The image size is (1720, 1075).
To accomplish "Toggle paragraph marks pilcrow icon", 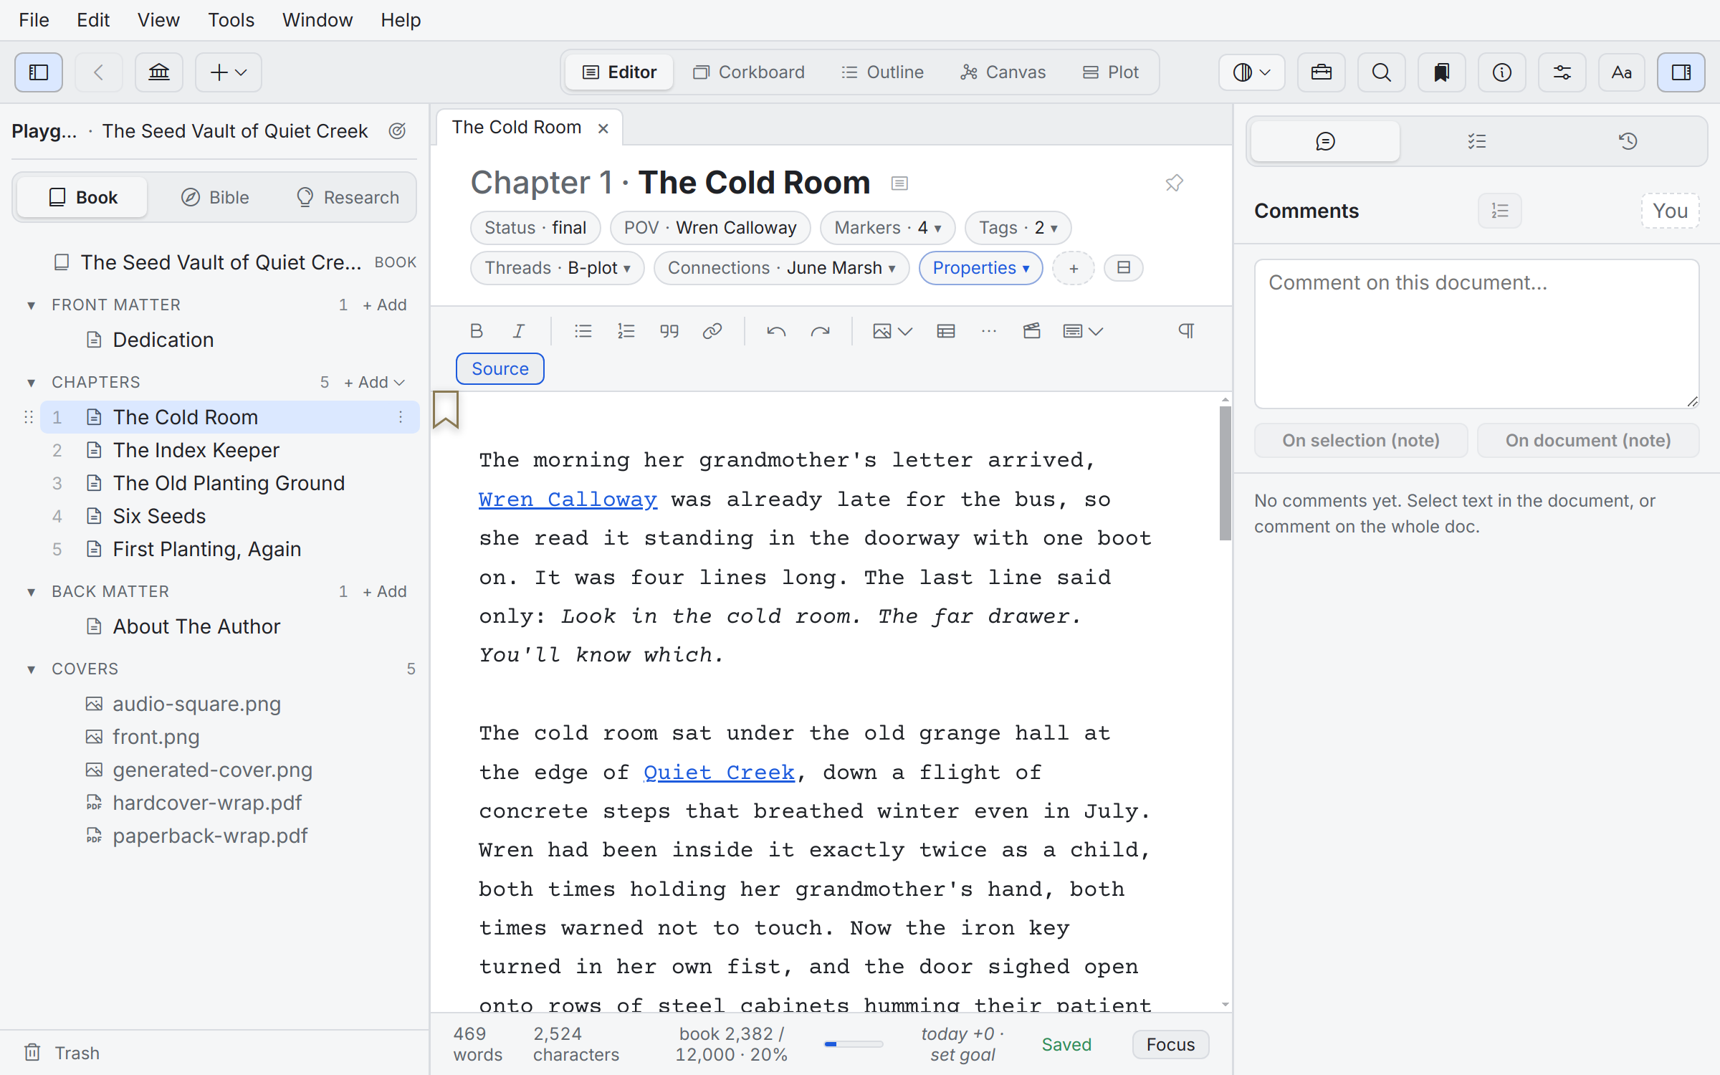I will [x=1186, y=330].
